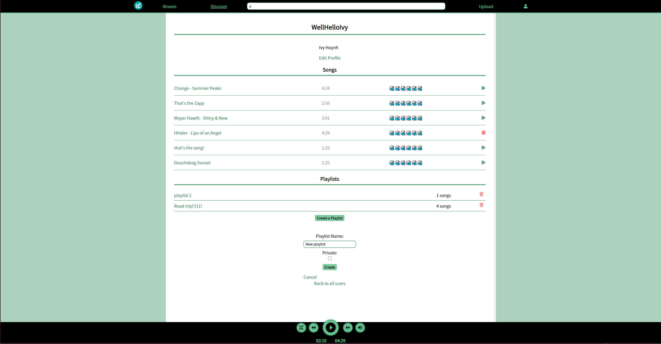Click the 3:01 duration text

coord(325,118)
